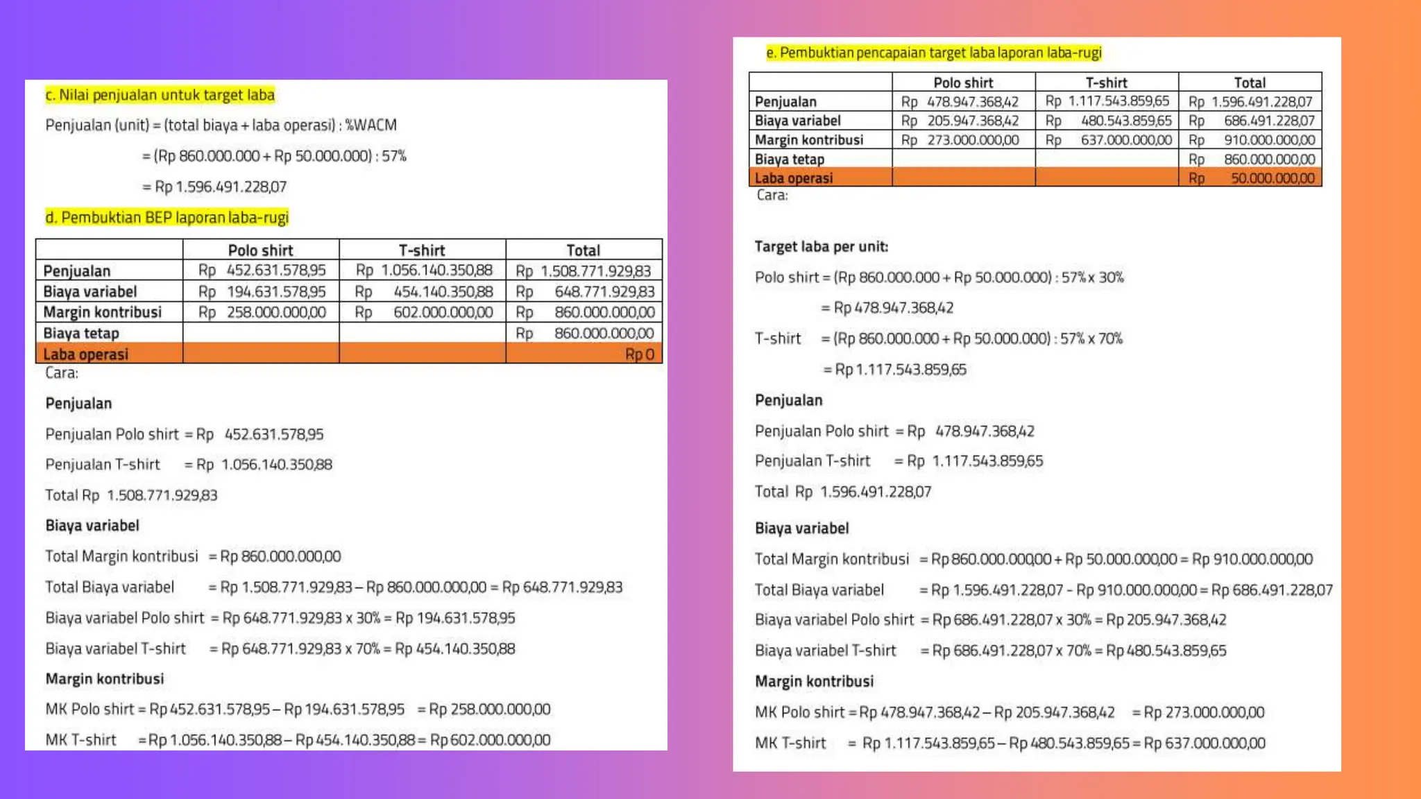Click the 'T-shirt' column header in right table
Screen dimensions: 1421x799
[x=1106, y=83]
